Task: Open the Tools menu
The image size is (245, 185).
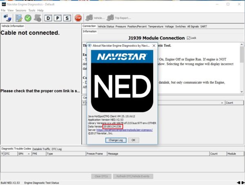Action: click(x=32, y=11)
